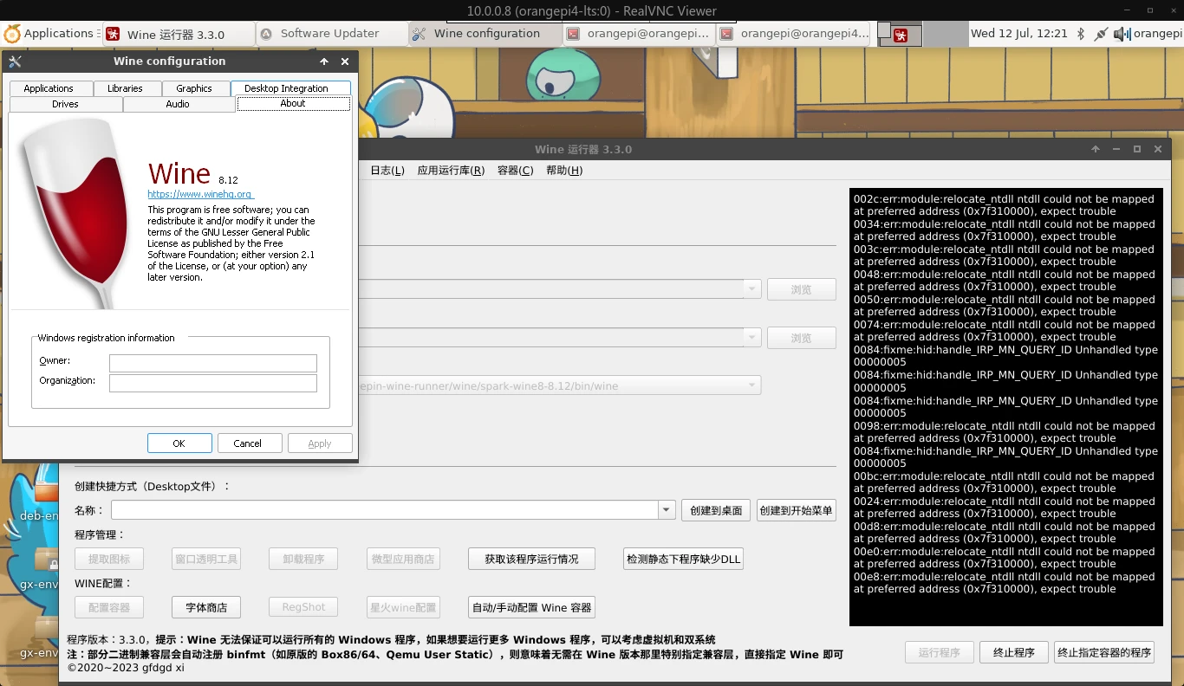Select the About tab
Screen dimensions: 1184x686
click(293, 103)
